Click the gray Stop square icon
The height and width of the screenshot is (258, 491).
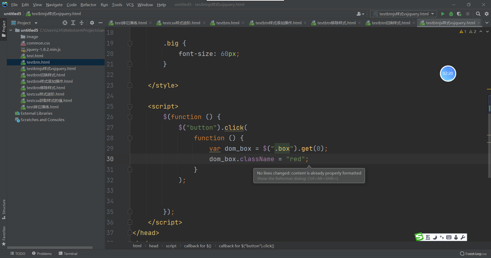coord(468,14)
